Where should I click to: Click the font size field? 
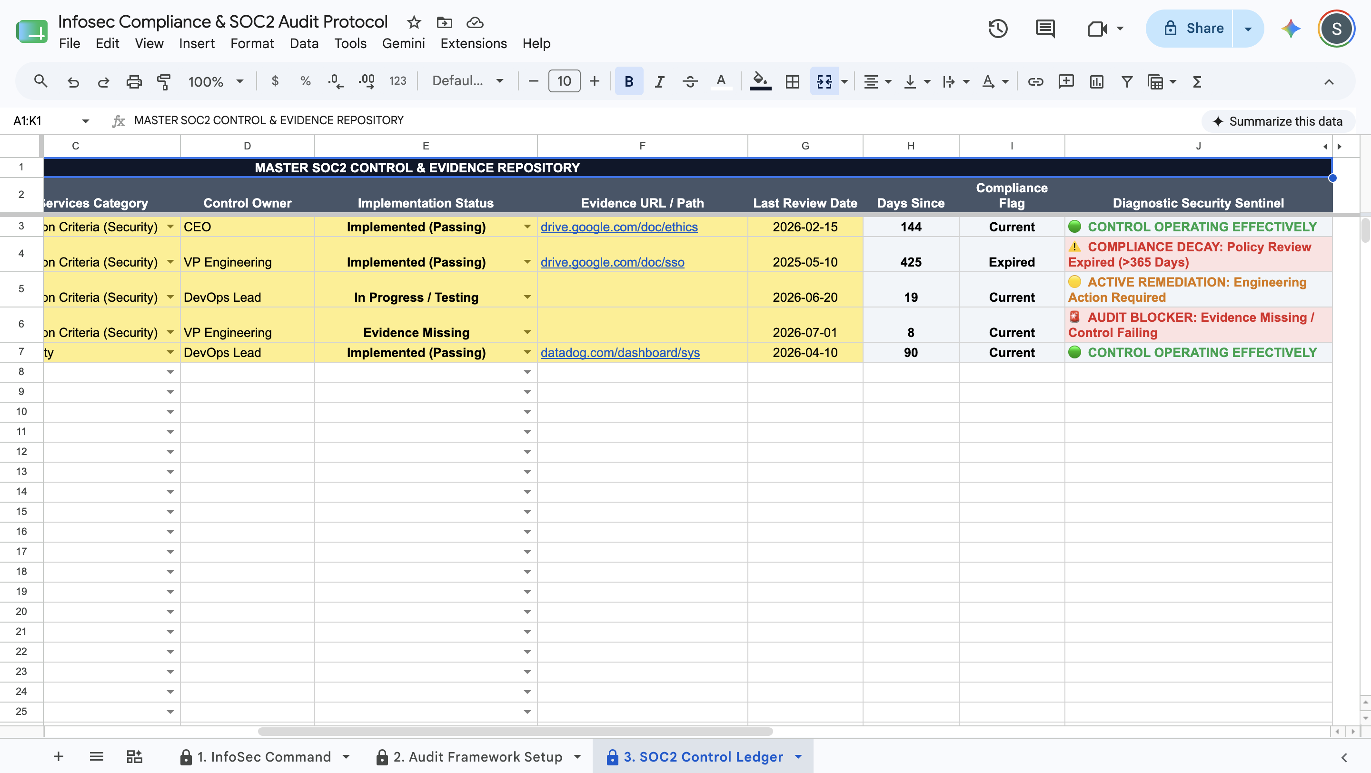pos(564,81)
